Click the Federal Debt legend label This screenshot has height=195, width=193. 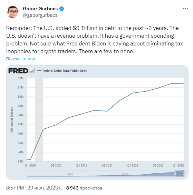tap(64, 71)
